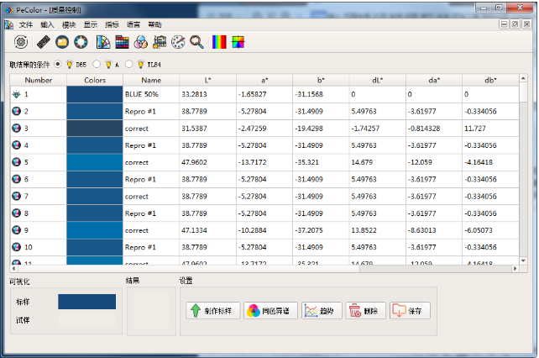Click the color space crosshair toolbar icon
The height and width of the screenshot is (358, 539).
point(238,42)
